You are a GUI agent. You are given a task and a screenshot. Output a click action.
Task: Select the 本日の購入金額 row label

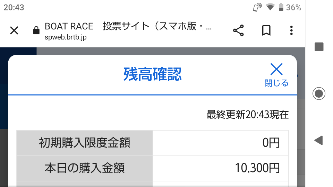(x=85, y=168)
